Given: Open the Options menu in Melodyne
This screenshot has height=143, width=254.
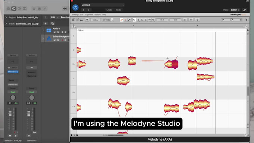Looking at the screenshot, I should [x=97, y=15].
